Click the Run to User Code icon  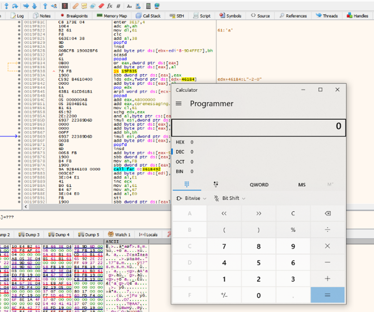[x=54, y=6]
